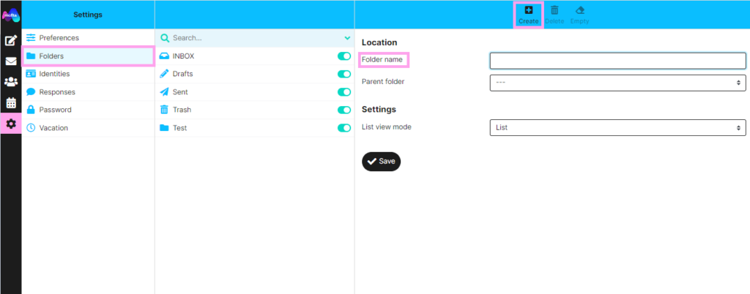Image resolution: width=750 pixels, height=294 pixels.
Task: Open the Identities settings section
Action: click(x=54, y=74)
